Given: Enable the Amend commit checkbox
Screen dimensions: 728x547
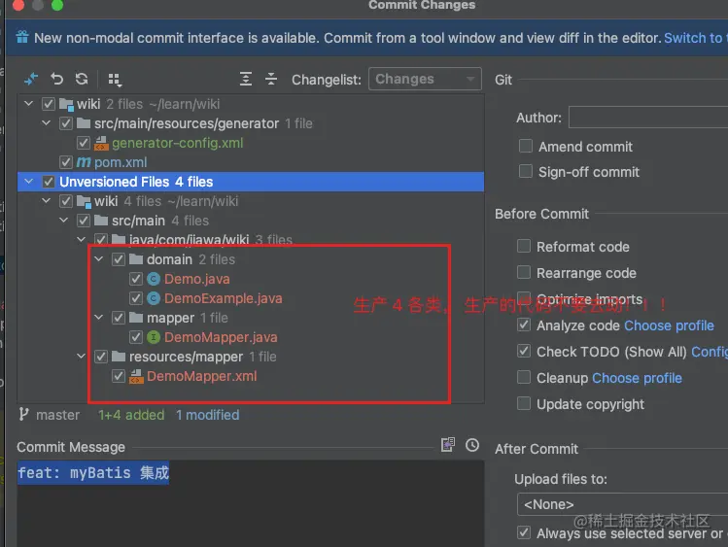Looking at the screenshot, I should (525, 146).
